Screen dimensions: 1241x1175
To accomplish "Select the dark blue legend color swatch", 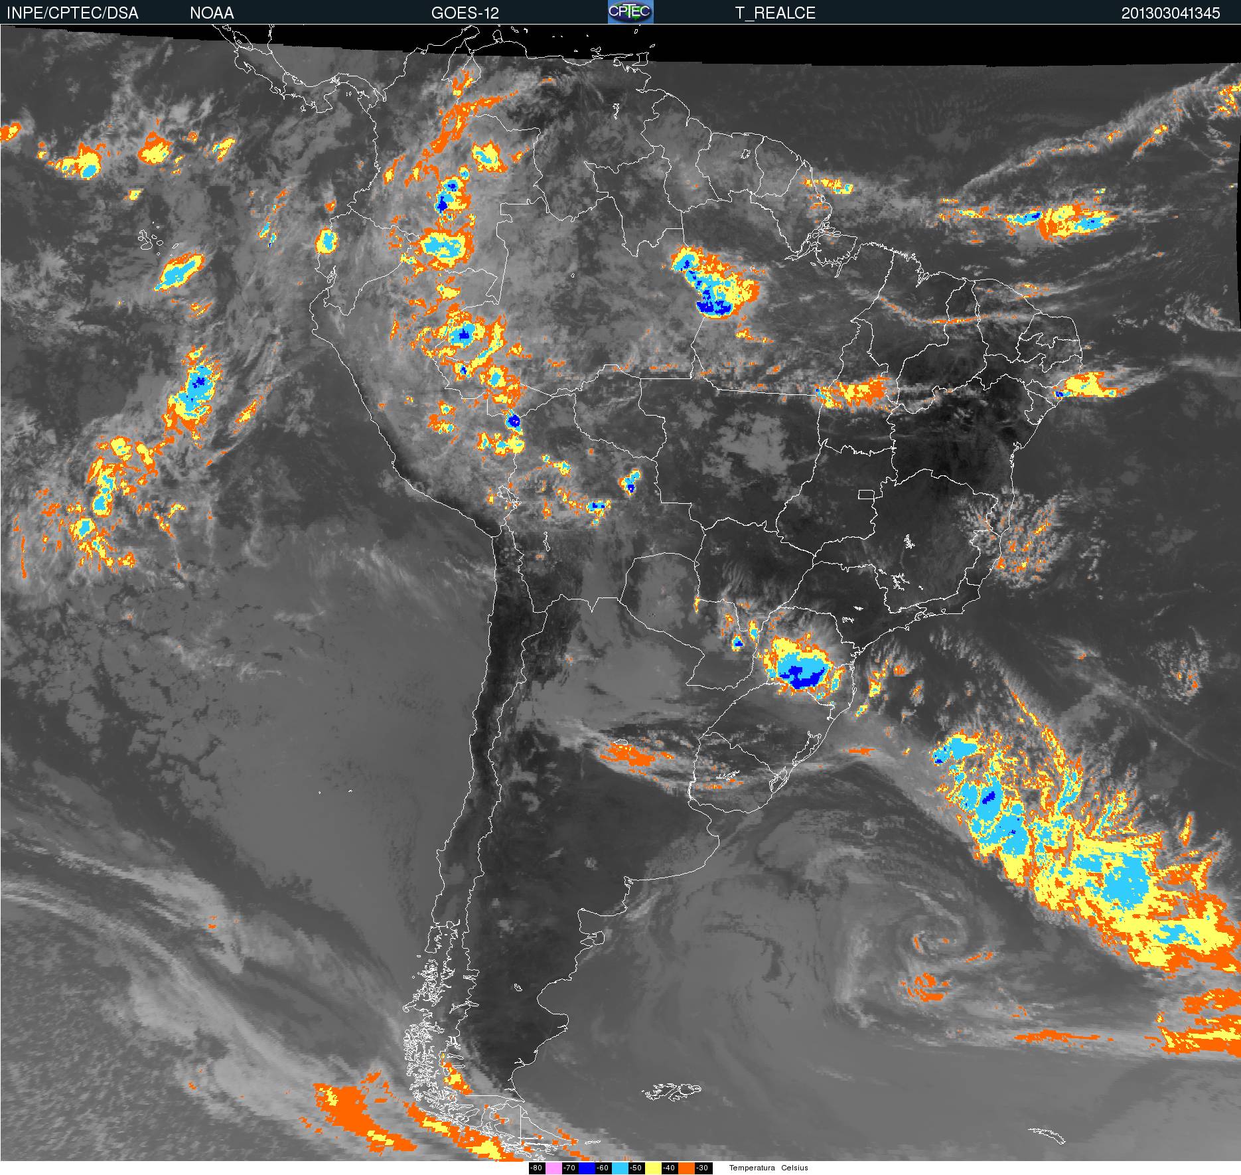I will 587,1168.
